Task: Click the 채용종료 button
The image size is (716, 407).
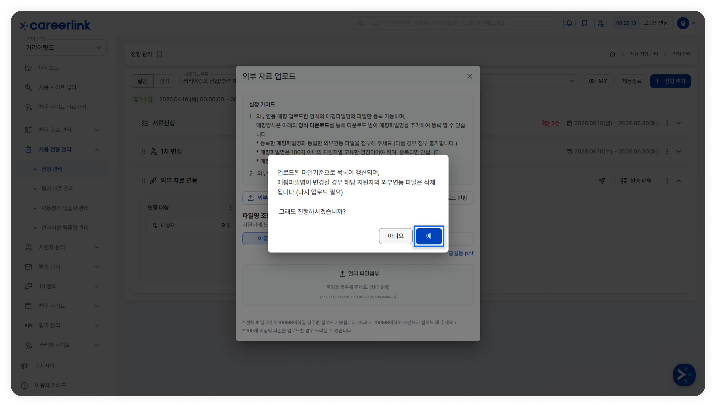Action: pos(632,81)
